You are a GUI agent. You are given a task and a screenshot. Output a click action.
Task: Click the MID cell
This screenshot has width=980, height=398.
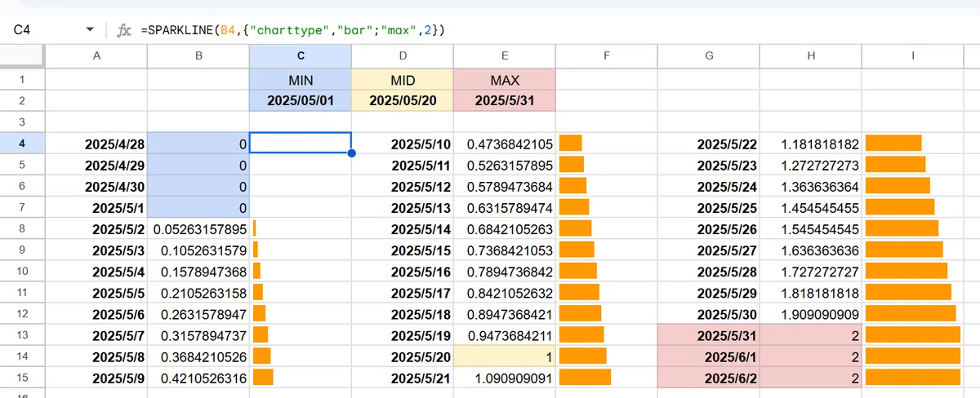[403, 80]
